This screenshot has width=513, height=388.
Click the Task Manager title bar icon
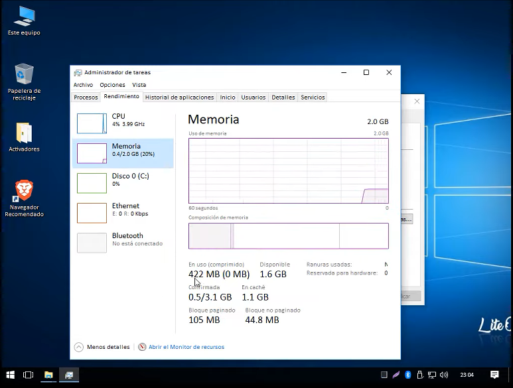pos(78,72)
